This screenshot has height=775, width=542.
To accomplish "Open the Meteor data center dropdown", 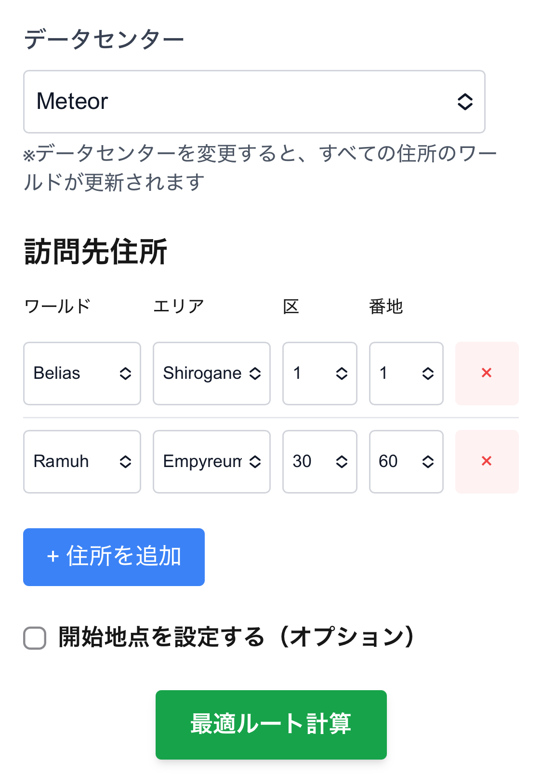I will [254, 102].
